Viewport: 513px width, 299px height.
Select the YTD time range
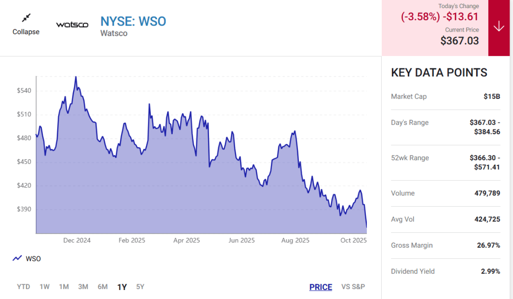point(24,287)
